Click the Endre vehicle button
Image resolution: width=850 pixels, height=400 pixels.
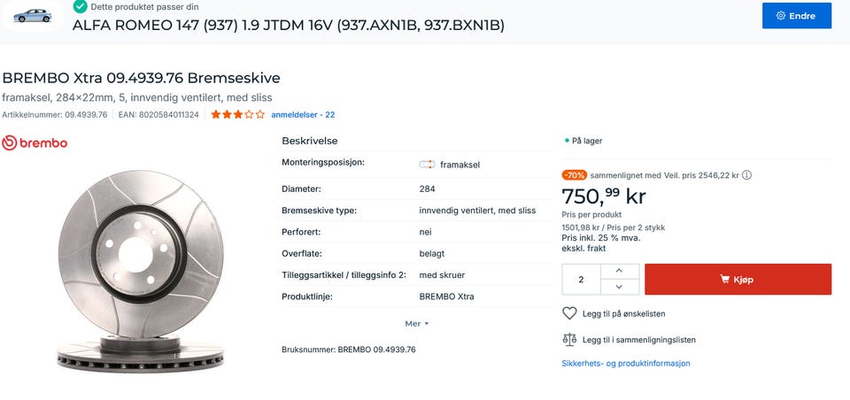(796, 16)
